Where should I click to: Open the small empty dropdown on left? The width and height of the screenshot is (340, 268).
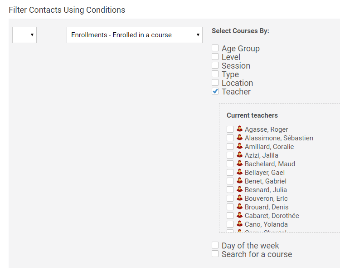tap(24, 35)
